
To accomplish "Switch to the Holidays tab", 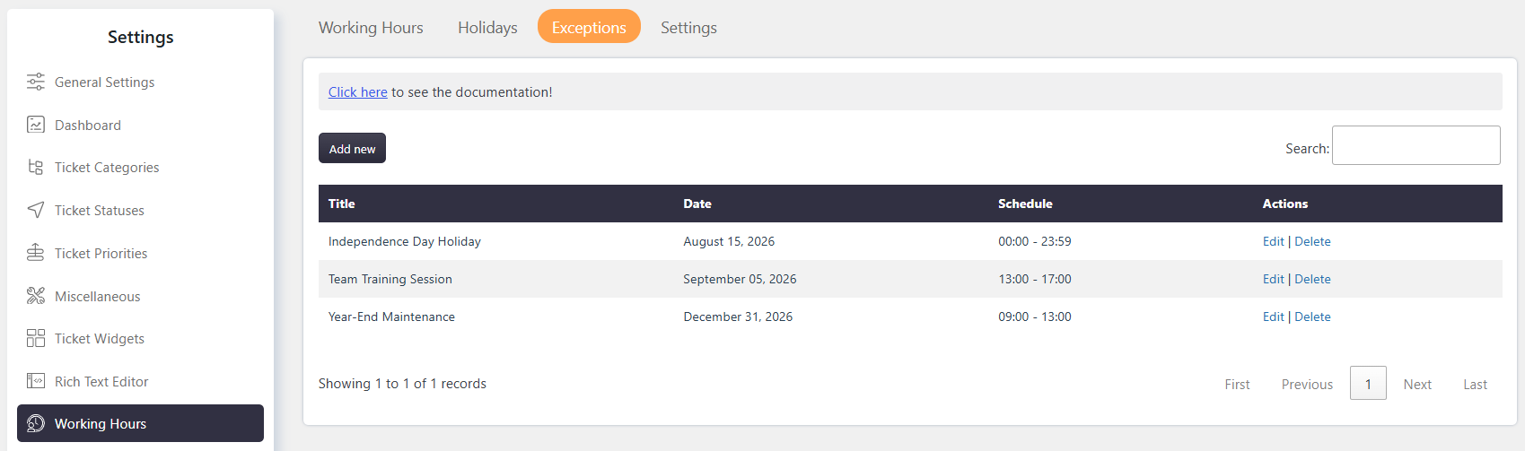I will 487,27.
